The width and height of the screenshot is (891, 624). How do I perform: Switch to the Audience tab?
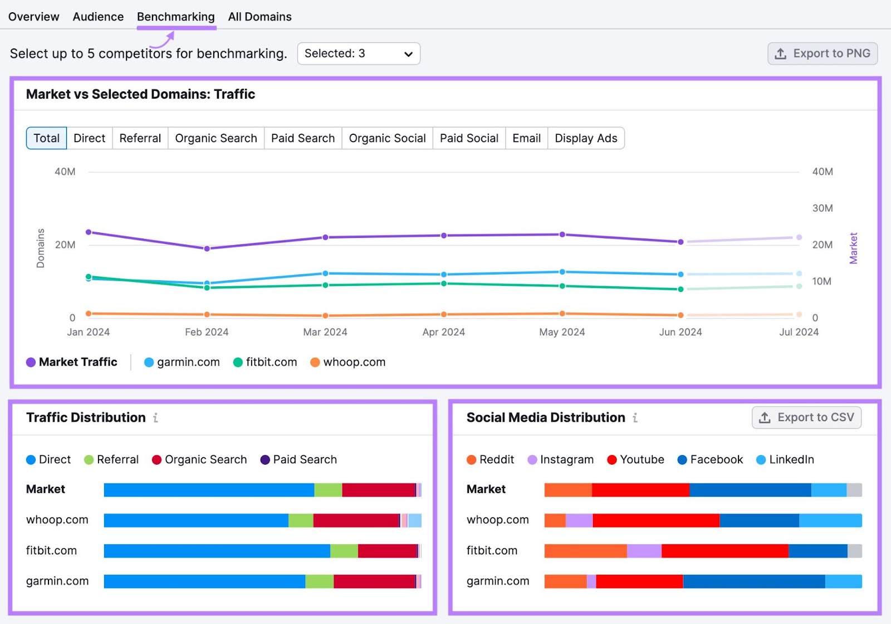98,17
